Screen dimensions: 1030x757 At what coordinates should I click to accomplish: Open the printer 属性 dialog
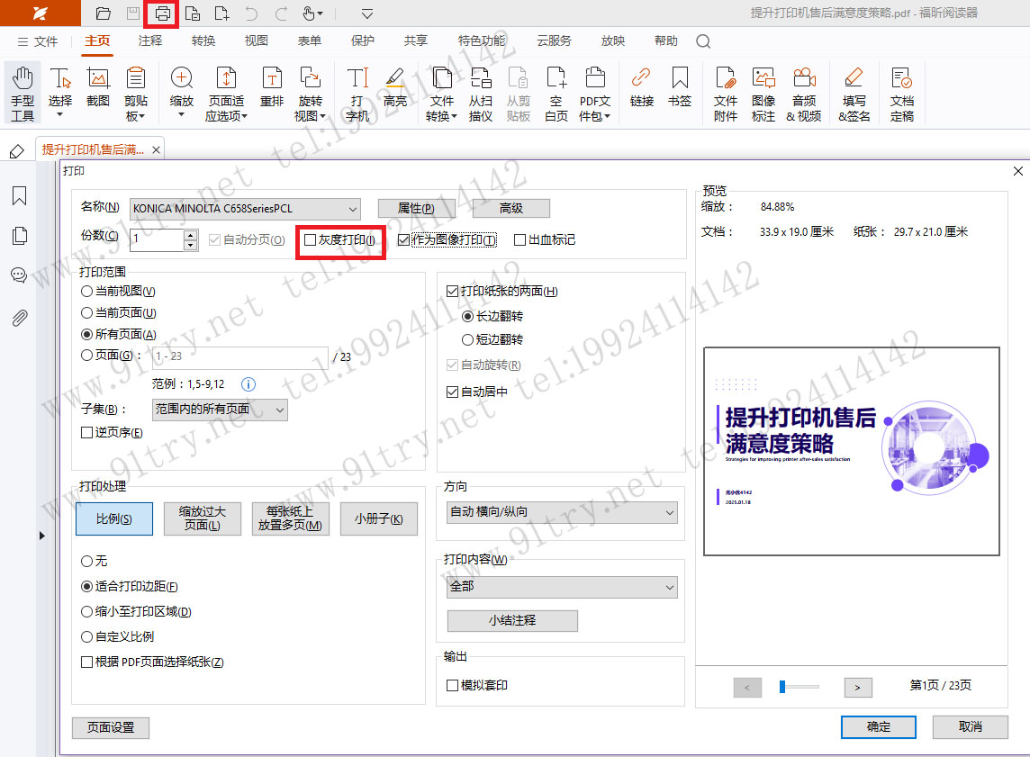415,208
